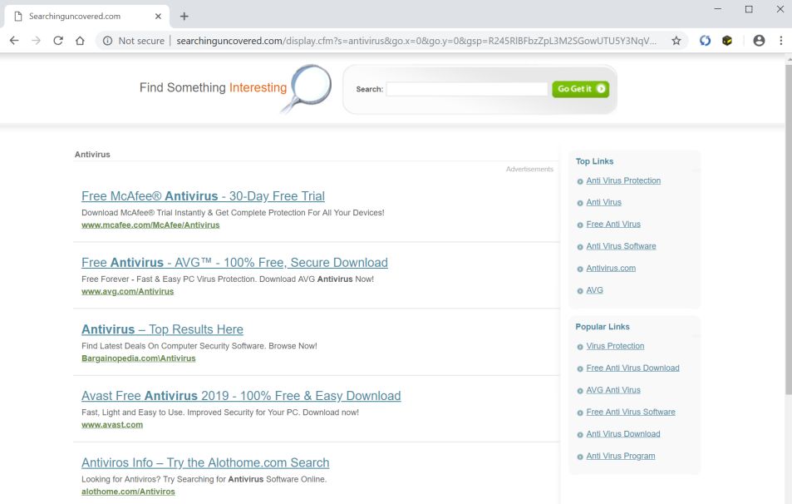Open the Free Anti Virus top link

(x=613, y=224)
